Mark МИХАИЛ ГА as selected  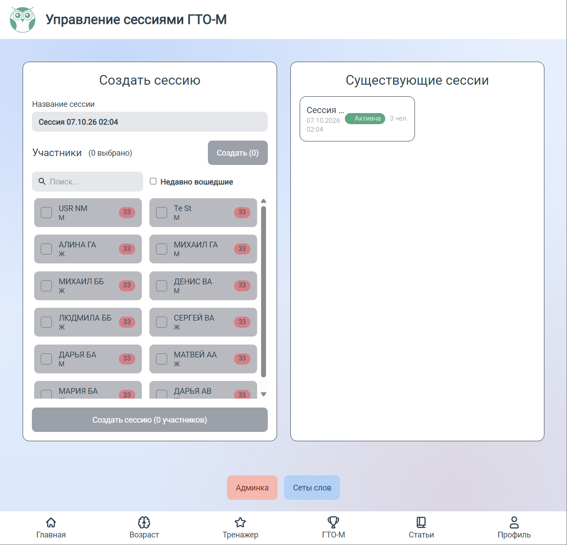pos(162,249)
